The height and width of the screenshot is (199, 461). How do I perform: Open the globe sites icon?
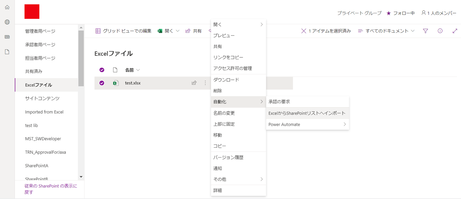click(7, 22)
